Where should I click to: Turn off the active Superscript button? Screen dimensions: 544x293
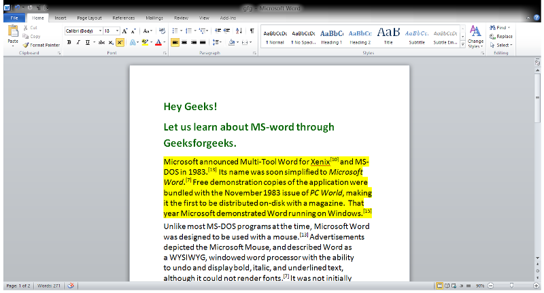coord(120,42)
